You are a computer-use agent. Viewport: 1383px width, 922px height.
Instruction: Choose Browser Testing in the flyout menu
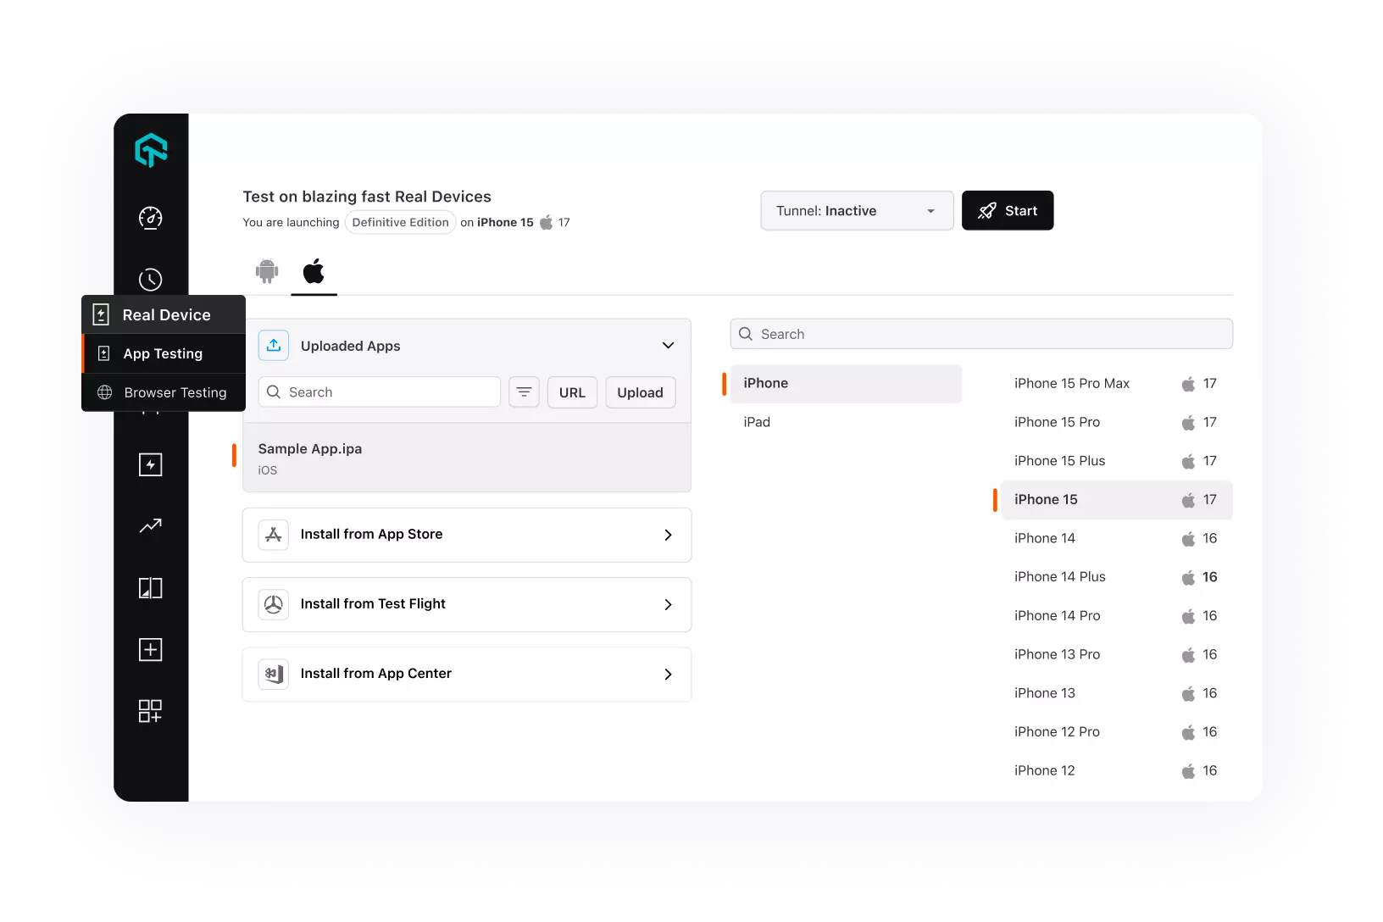click(x=164, y=392)
